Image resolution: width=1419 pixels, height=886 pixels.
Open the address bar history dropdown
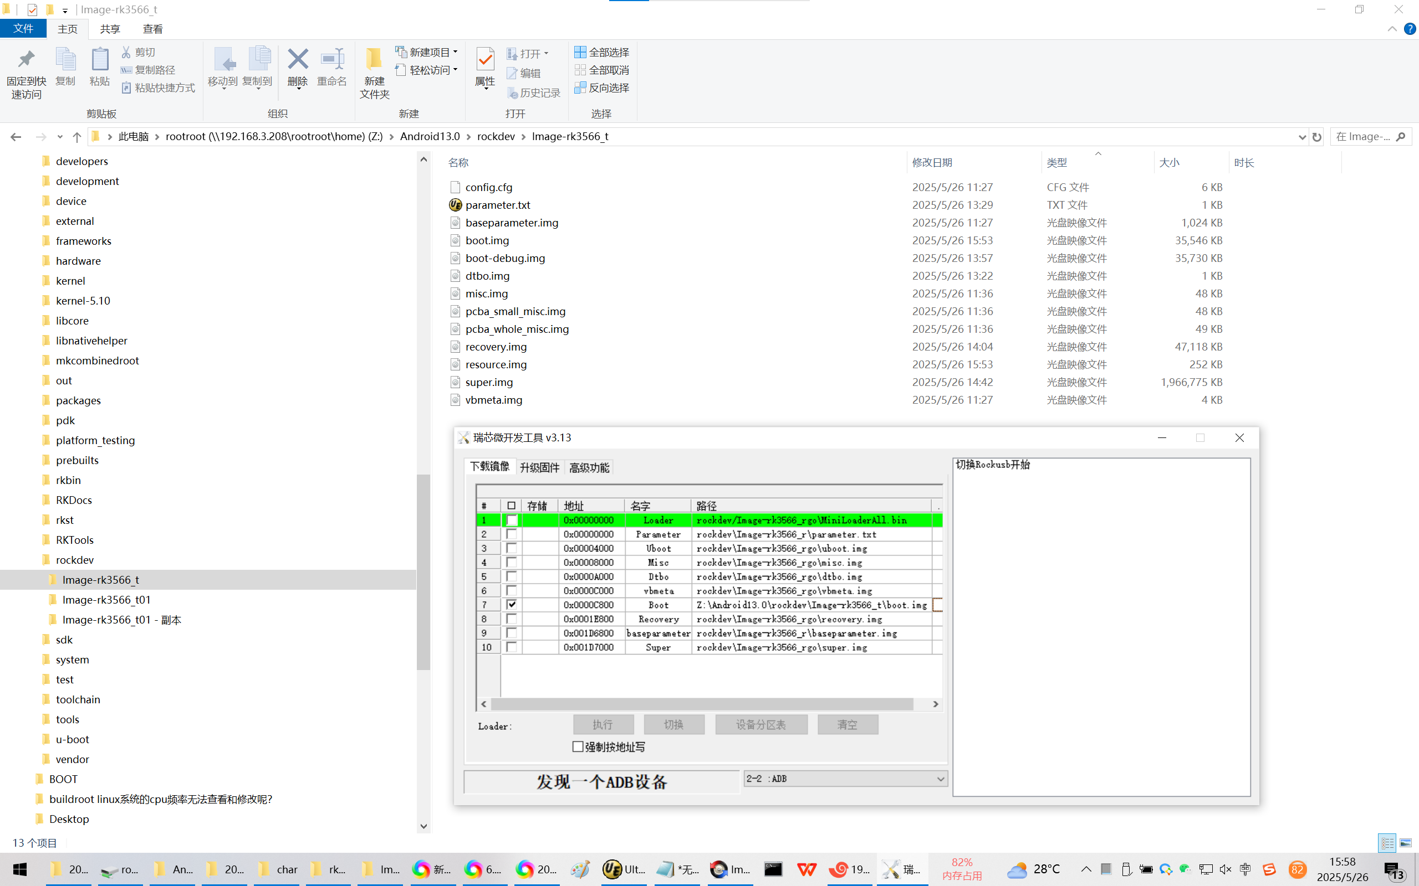click(x=1302, y=137)
